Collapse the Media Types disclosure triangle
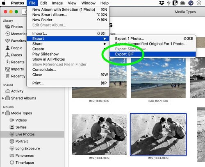 tap(3, 113)
